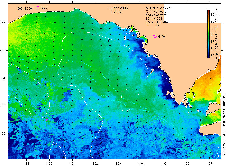This screenshot has height=167, width=227.
Task: Click the color bar value 23
Action: point(212,14)
